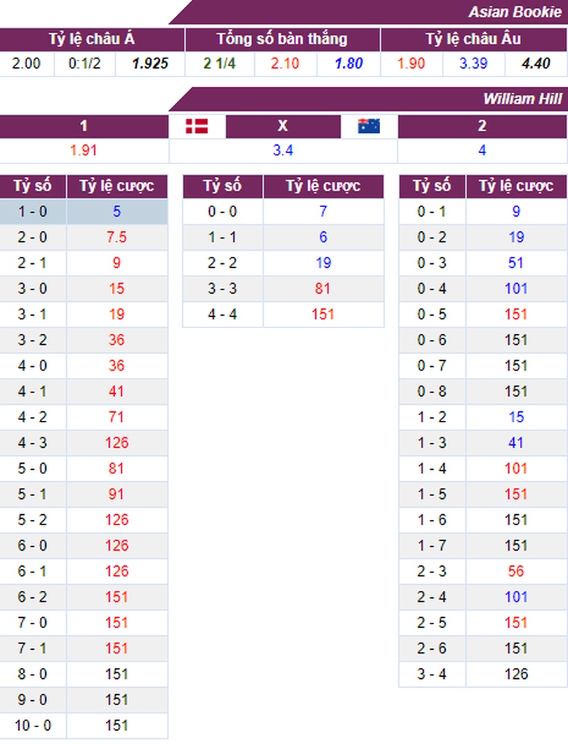Click odds 126 for score 3 - 4
This screenshot has width=568, height=749.
(516, 674)
